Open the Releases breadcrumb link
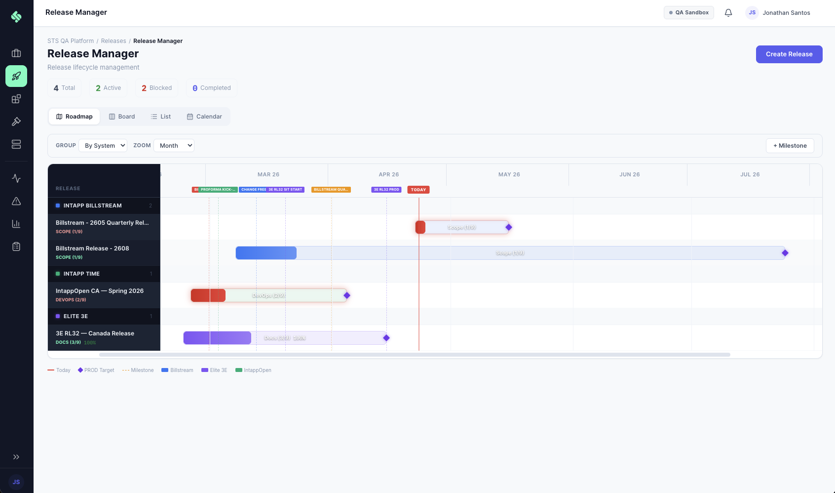This screenshot has height=493, width=835. pyautogui.click(x=114, y=41)
